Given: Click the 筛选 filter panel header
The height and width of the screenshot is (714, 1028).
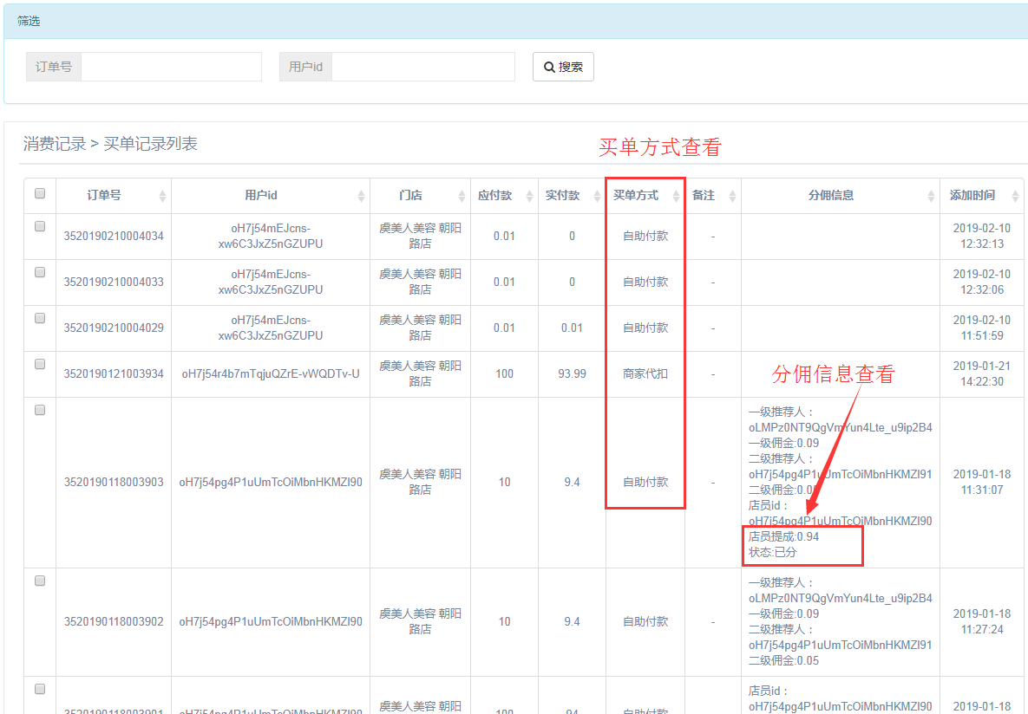Looking at the screenshot, I should [x=29, y=21].
